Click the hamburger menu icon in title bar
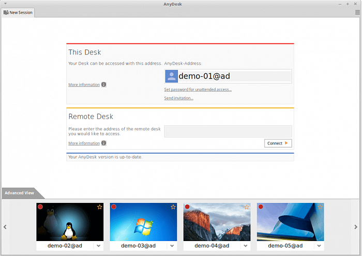 356,11
